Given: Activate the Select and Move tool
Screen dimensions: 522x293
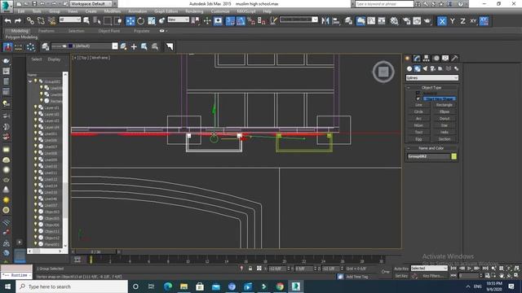Looking at the screenshot, I should point(130,21).
